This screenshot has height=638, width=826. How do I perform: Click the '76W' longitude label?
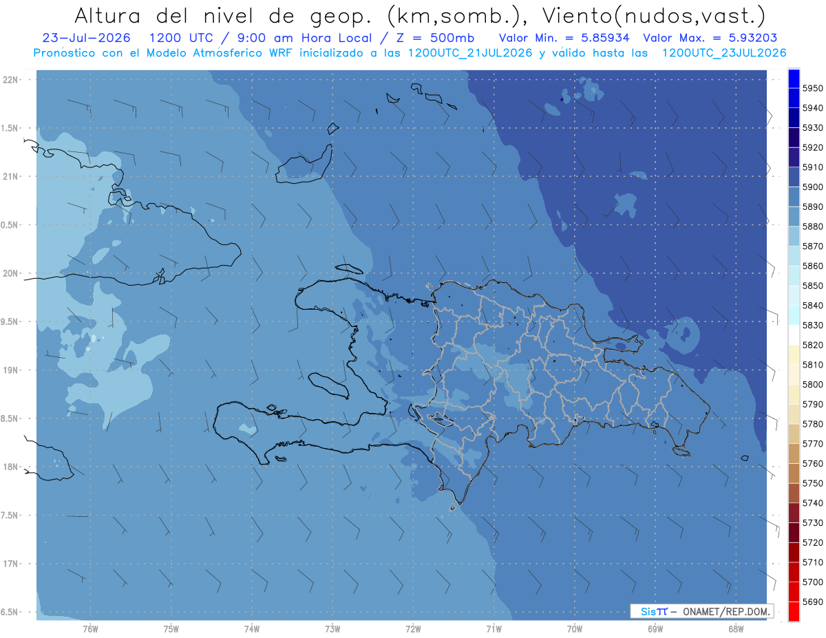pyautogui.click(x=90, y=628)
